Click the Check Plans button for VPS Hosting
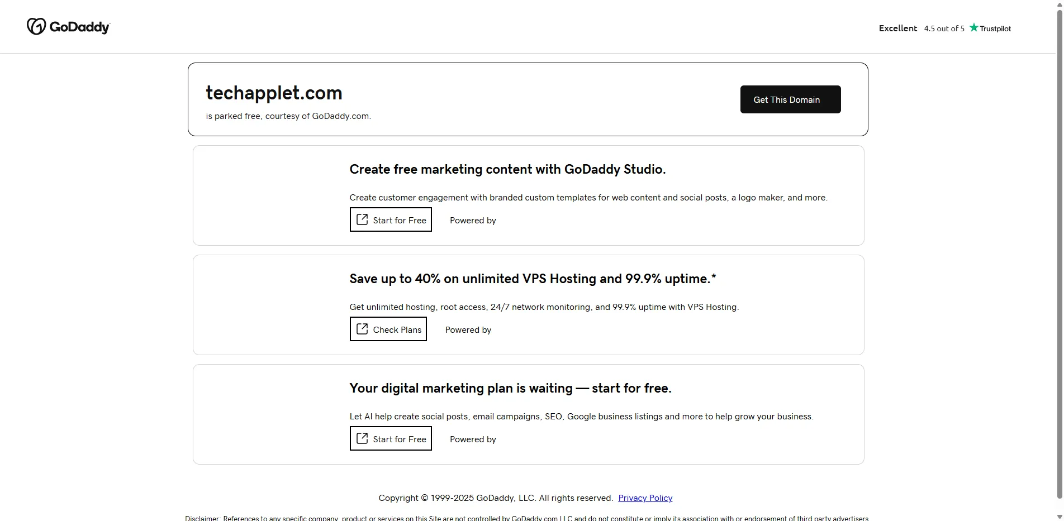This screenshot has width=1064, height=521. click(388, 329)
